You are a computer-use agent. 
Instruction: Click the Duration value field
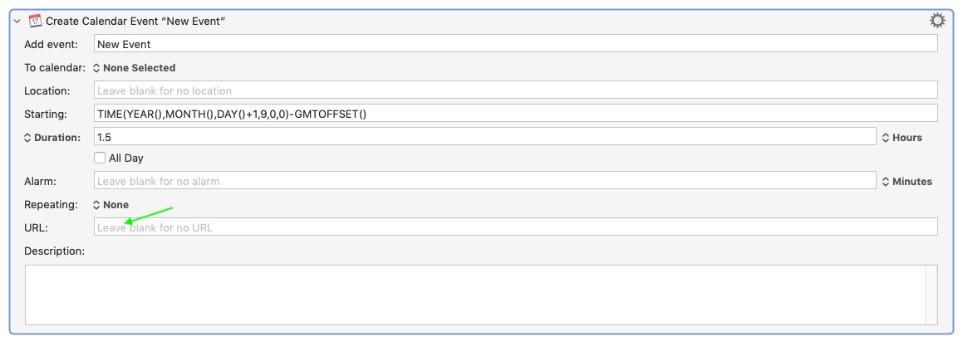click(x=484, y=137)
